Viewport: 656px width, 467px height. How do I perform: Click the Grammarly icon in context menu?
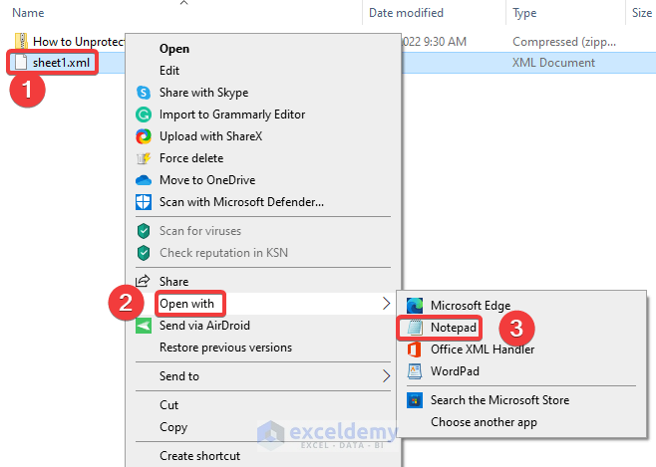(x=142, y=115)
